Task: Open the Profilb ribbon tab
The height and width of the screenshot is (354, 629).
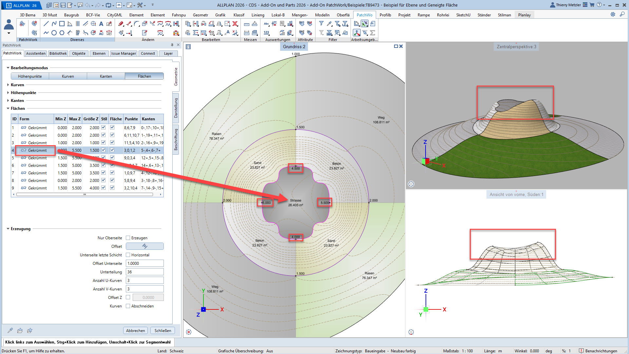Action: pyautogui.click(x=385, y=15)
